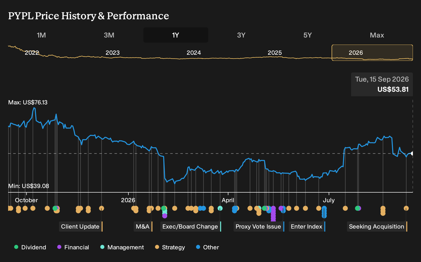Toggle the Management legend filter

122,247
